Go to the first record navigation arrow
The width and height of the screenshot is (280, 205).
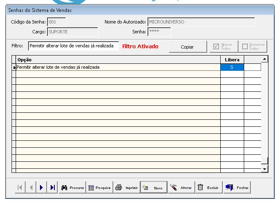pos(20,188)
